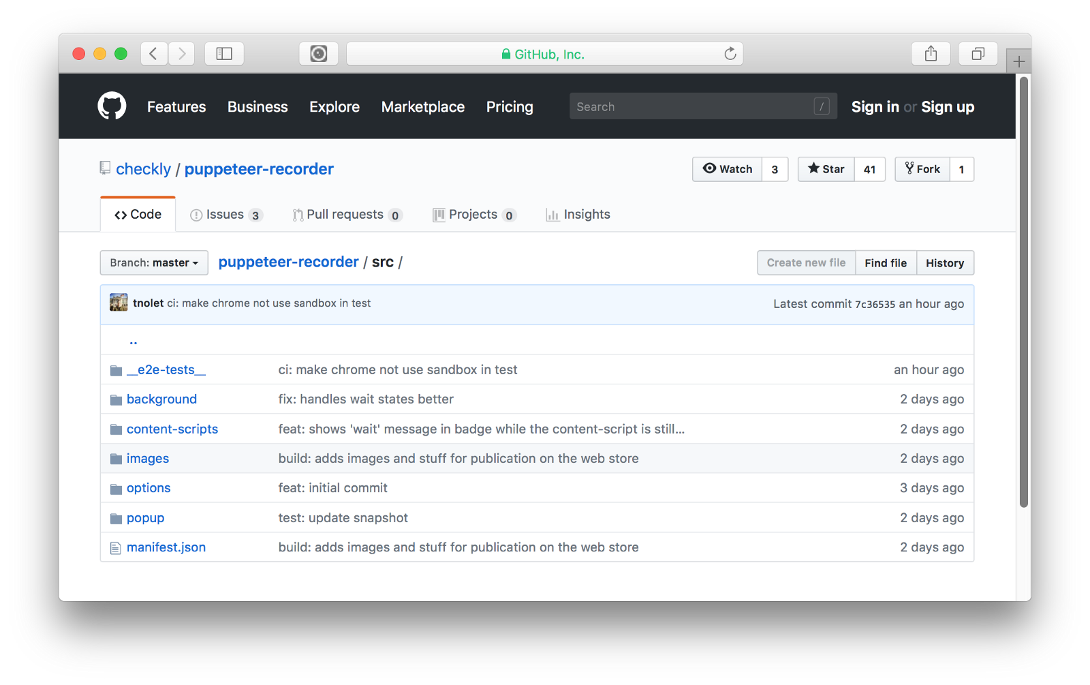This screenshot has height=685, width=1090.
Task: Go back with the browser arrow
Action: click(154, 54)
